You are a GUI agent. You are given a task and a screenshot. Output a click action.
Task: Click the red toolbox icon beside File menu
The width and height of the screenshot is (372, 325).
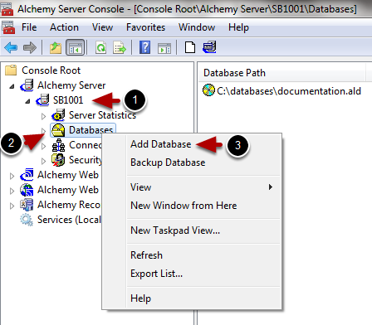point(8,27)
